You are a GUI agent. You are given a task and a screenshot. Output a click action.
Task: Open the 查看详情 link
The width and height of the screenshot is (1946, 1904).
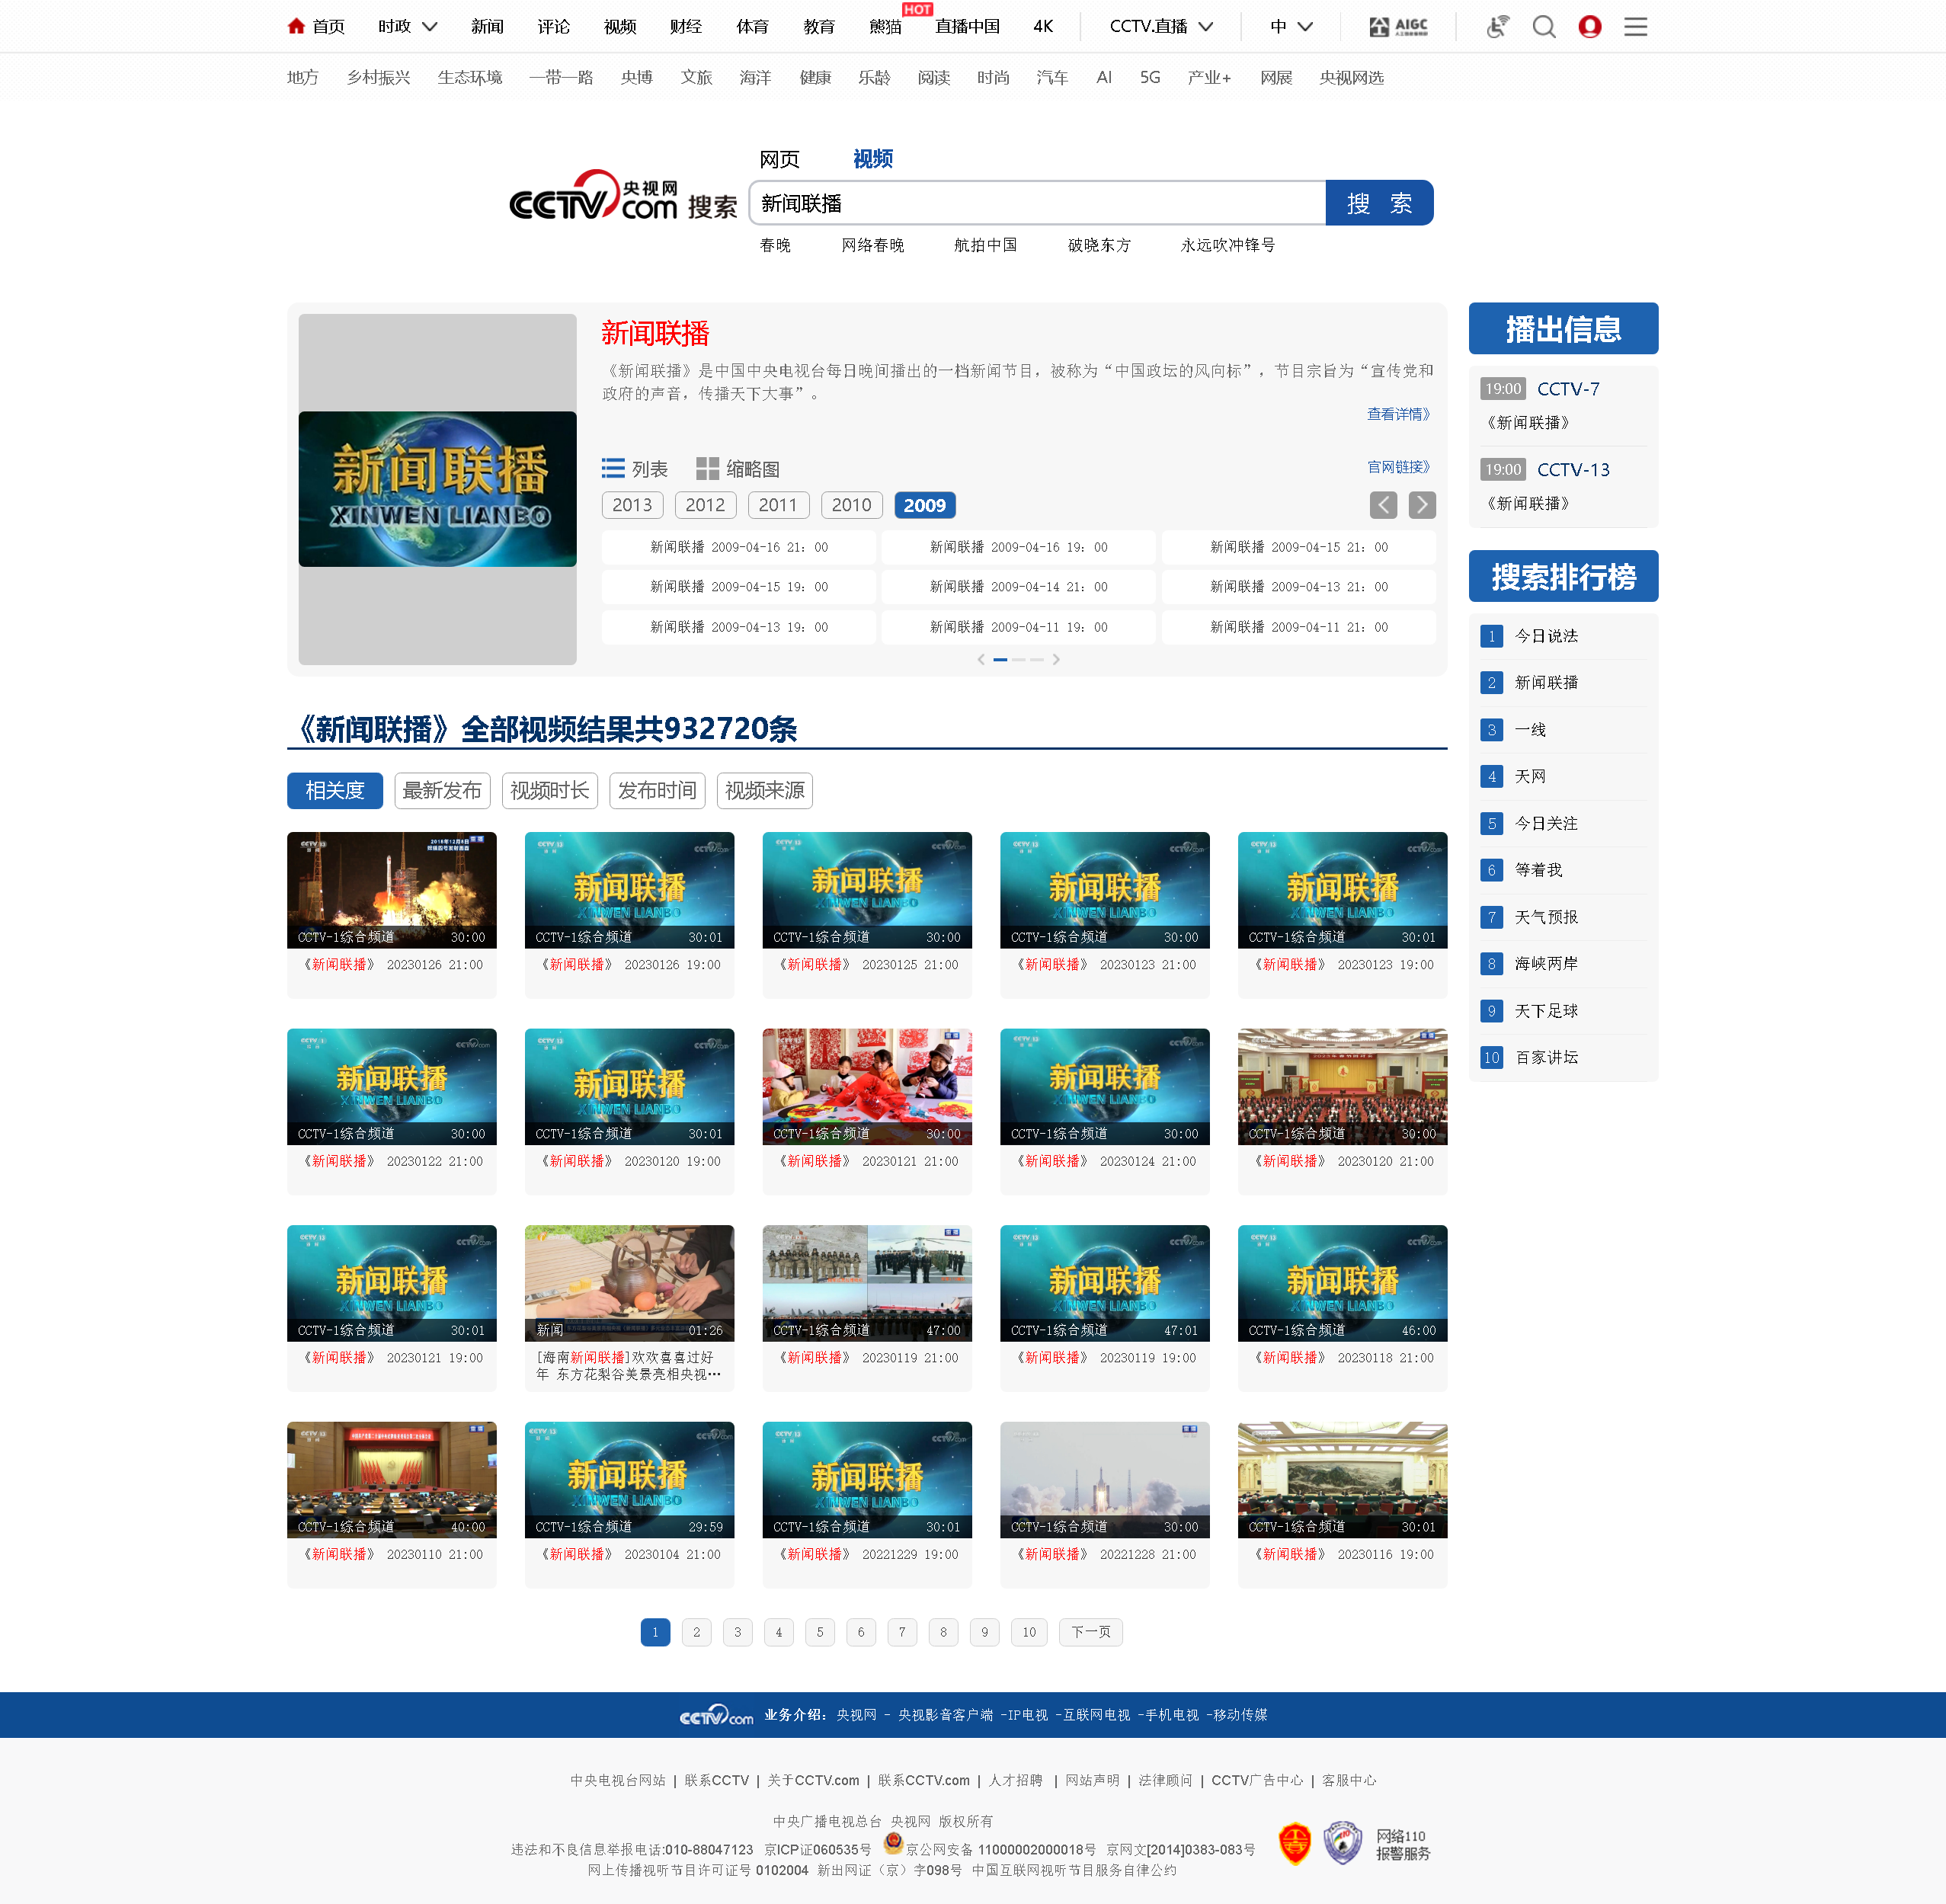[1398, 414]
